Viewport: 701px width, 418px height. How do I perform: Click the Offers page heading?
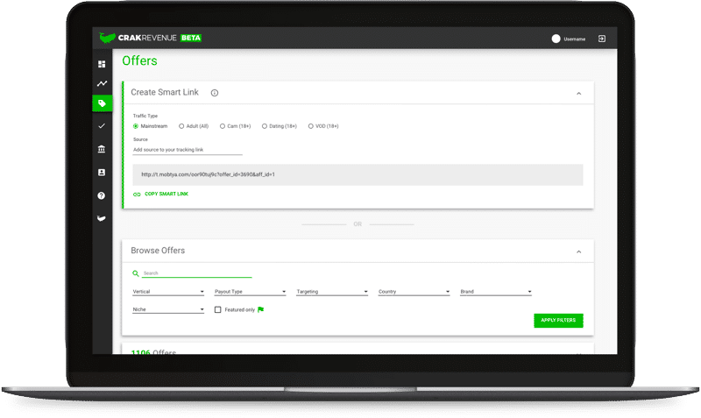pyautogui.click(x=139, y=60)
